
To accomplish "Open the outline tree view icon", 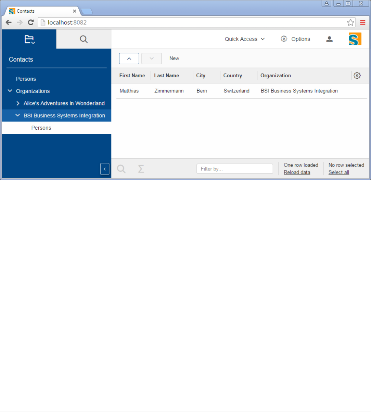I will point(29,39).
